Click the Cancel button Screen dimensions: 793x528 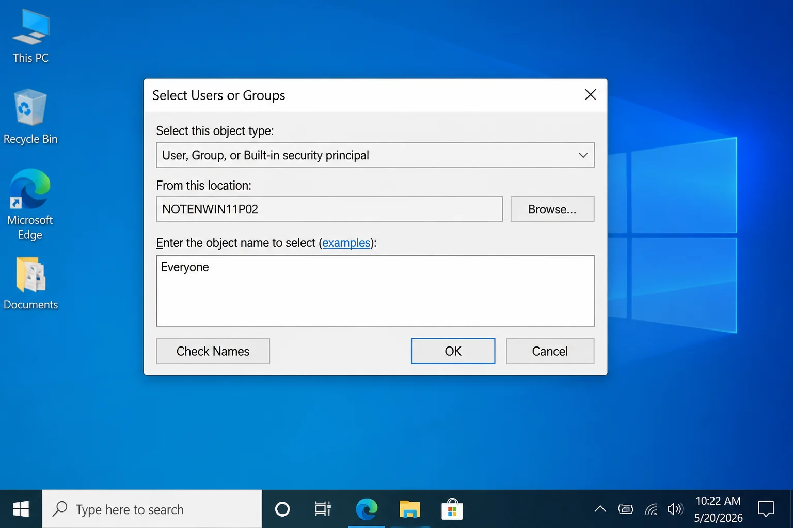click(x=550, y=351)
